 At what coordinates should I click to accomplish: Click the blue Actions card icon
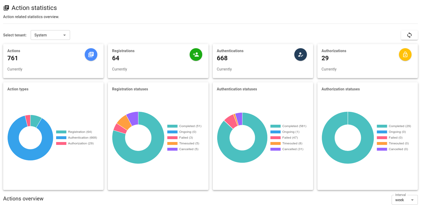click(x=91, y=55)
